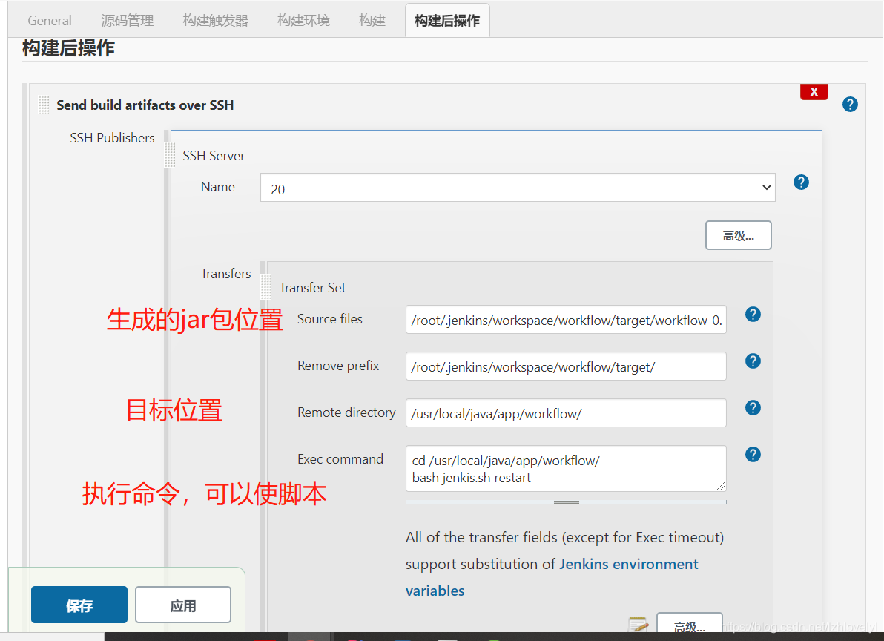Click the Exec command corner resize grip
The height and width of the screenshot is (641, 884).
point(721,486)
